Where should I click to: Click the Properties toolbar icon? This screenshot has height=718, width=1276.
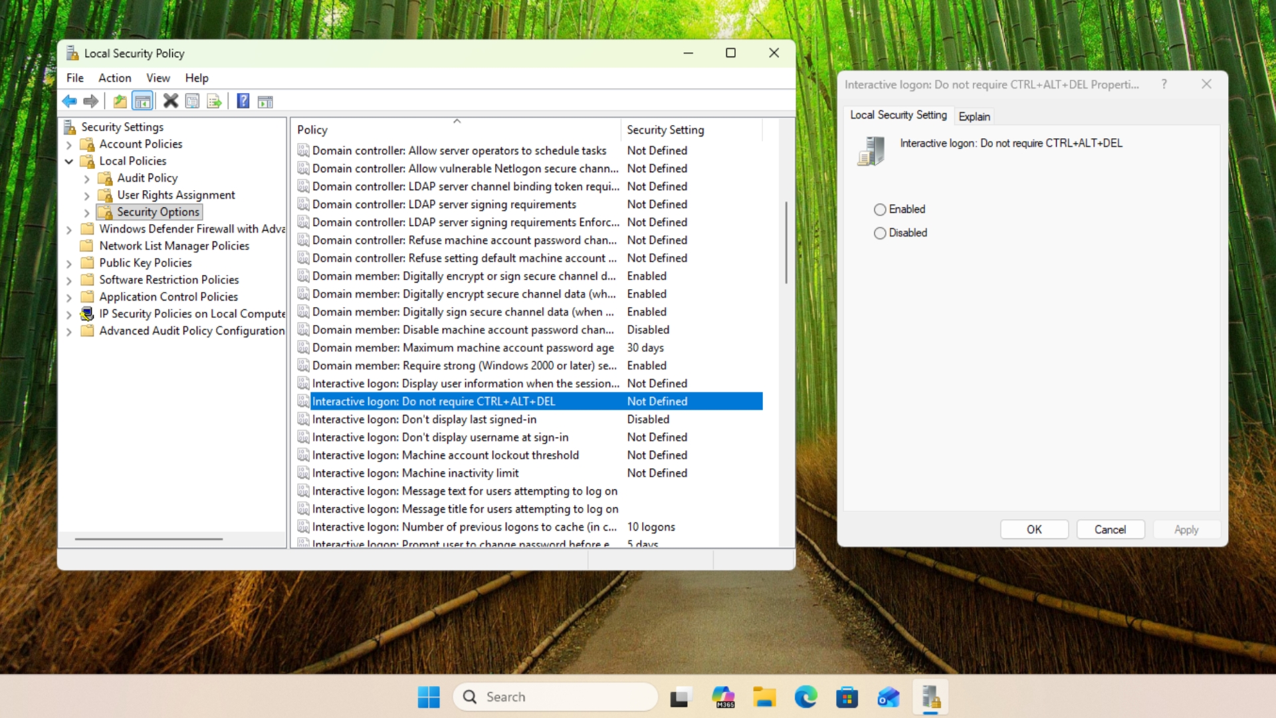coord(192,101)
